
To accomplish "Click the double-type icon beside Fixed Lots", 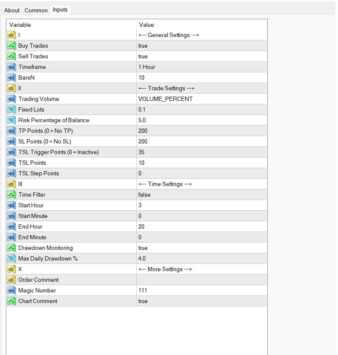I will point(11,109).
